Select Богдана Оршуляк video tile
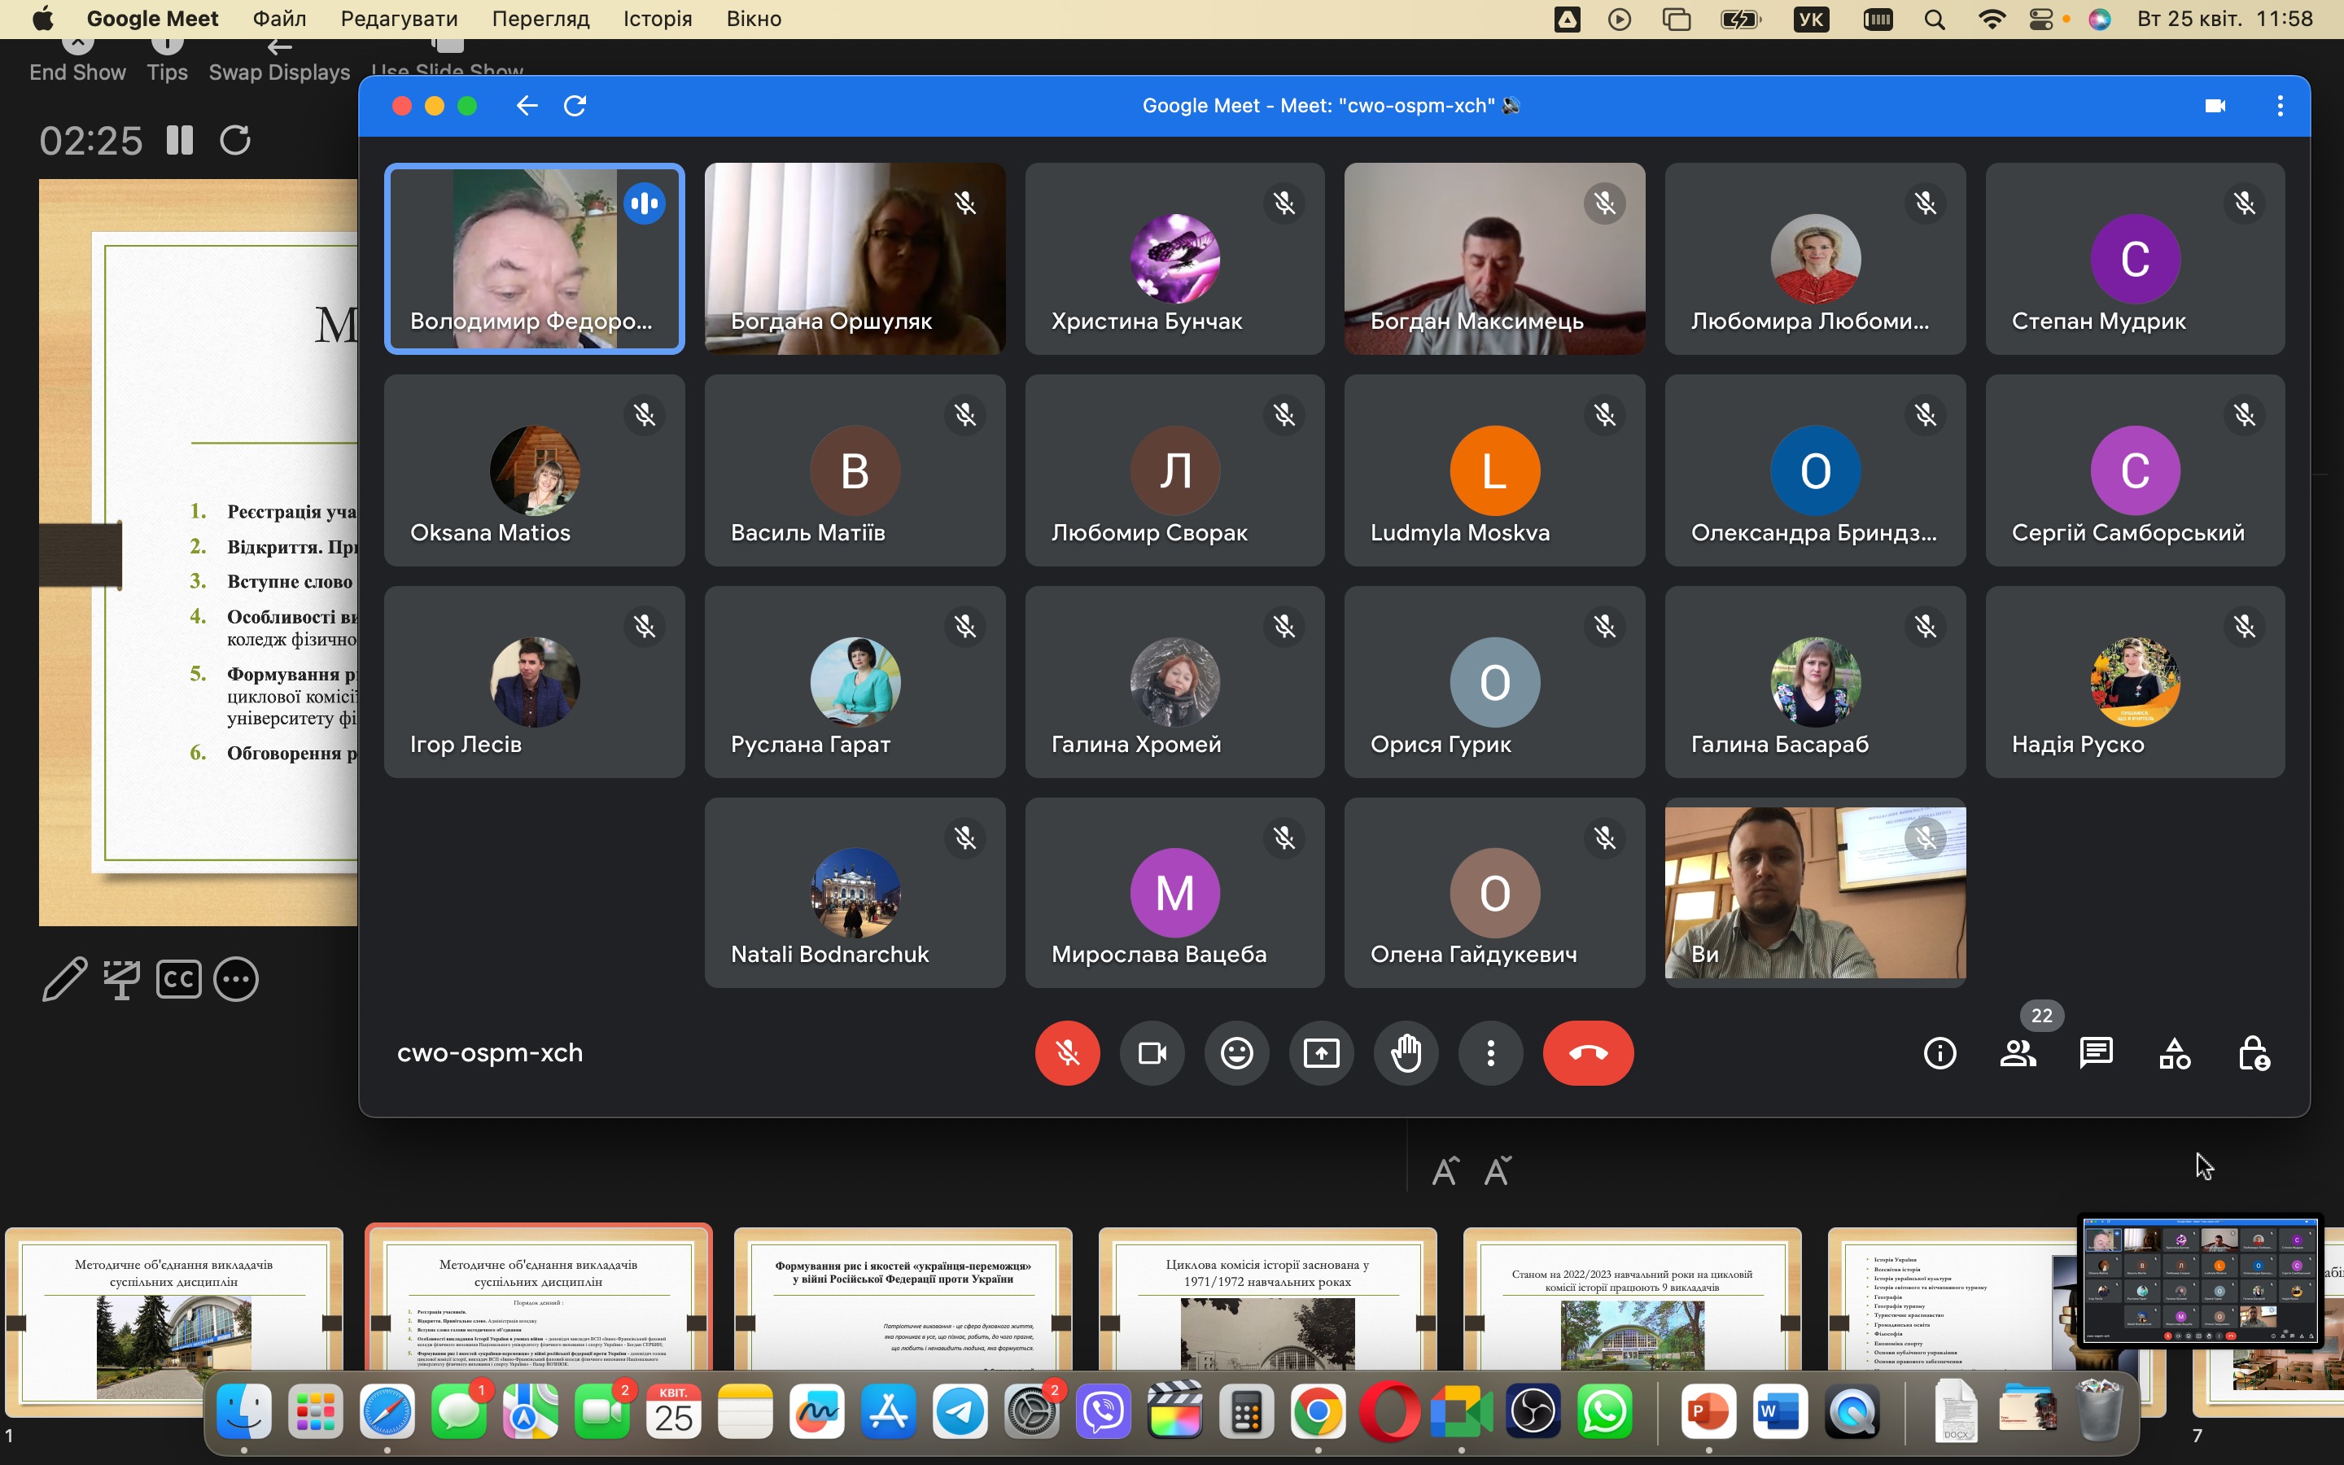2344x1465 pixels. [x=855, y=259]
